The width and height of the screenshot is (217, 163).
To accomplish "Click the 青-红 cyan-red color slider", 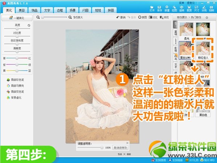I will (17, 58).
